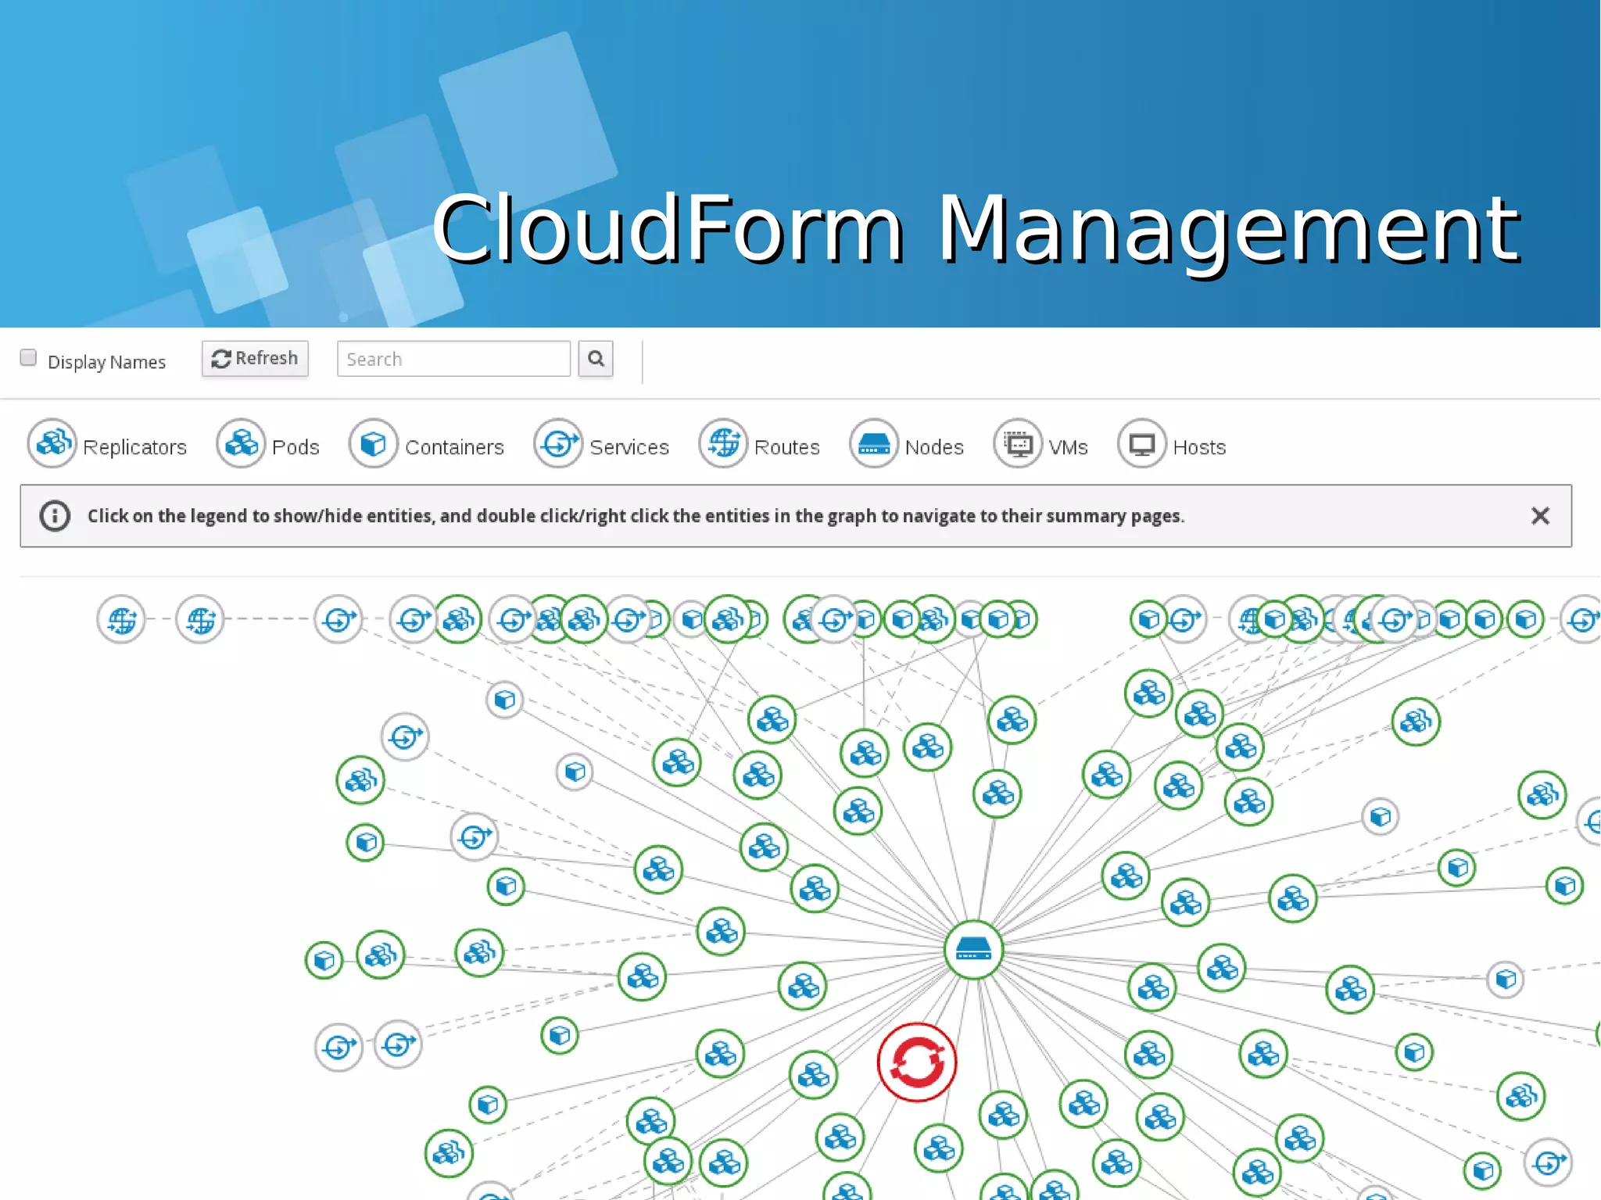
Task: Click the Pods legend label
Action: click(295, 447)
